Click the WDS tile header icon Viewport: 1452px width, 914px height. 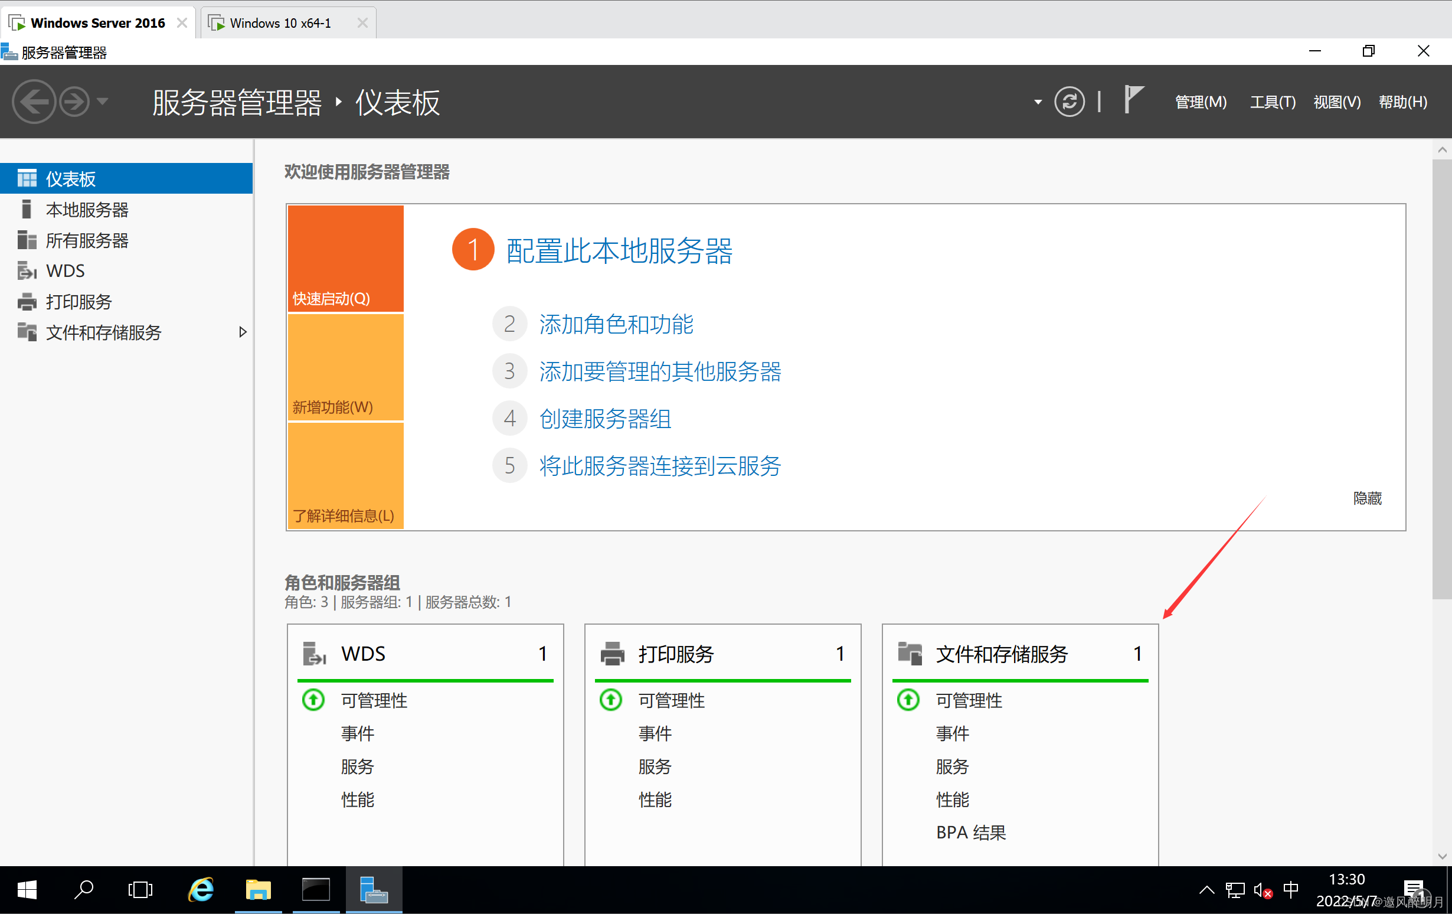pos(313,654)
